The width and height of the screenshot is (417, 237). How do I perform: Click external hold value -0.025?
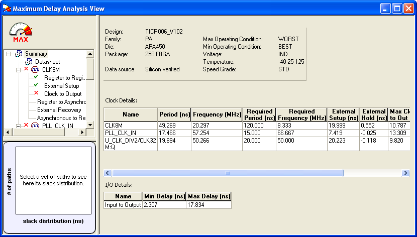[x=374, y=133]
